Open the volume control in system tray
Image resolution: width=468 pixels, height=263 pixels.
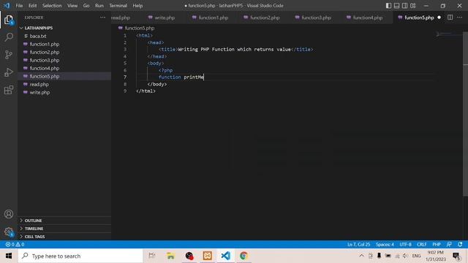coord(405,256)
